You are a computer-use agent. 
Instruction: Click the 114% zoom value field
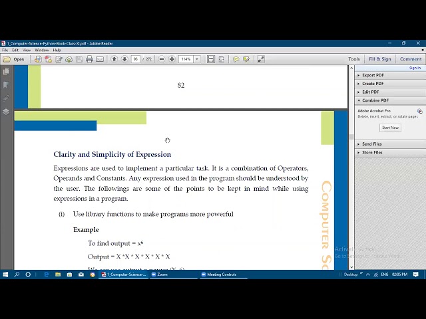click(x=186, y=59)
